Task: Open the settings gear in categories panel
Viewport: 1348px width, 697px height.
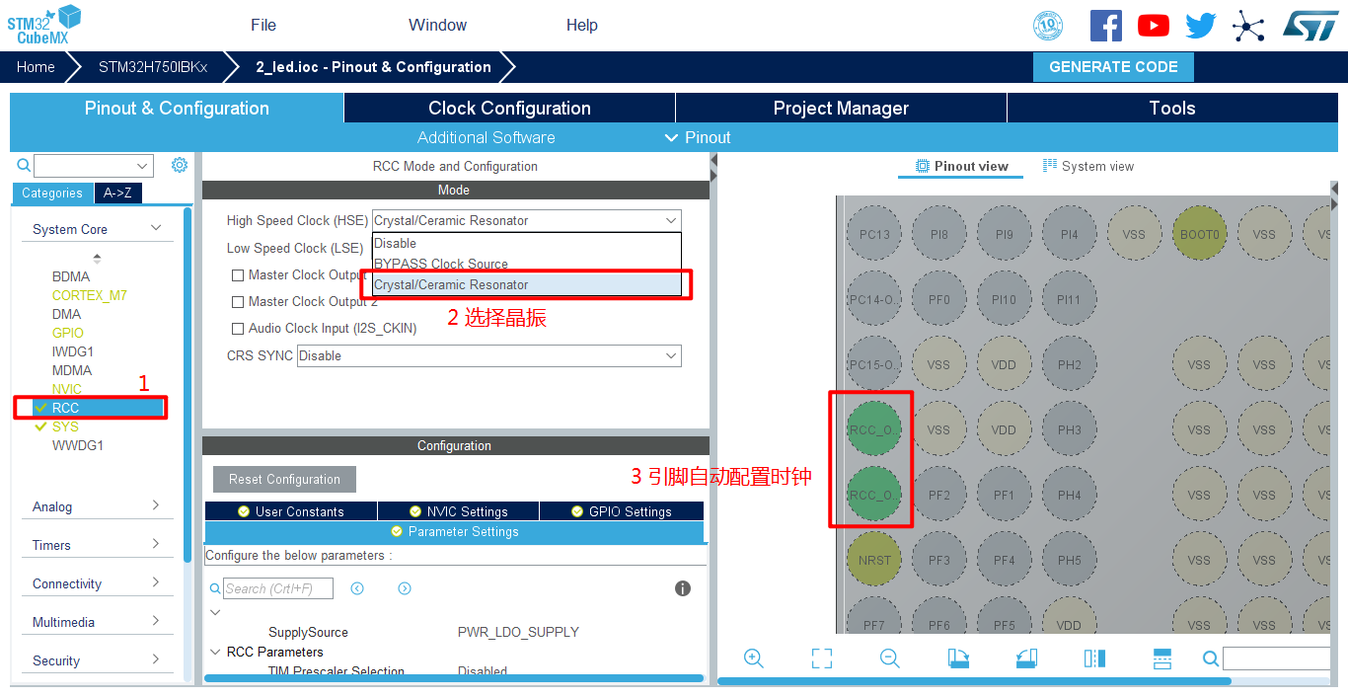Action: [179, 165]
